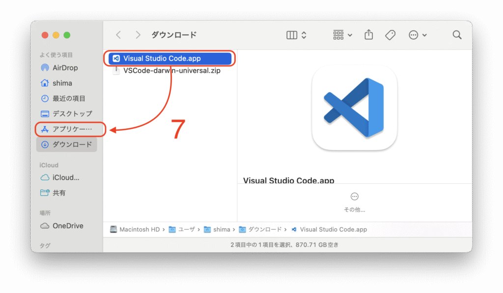
Task: Click その他... more button in preview
Action: coord(354,203)
